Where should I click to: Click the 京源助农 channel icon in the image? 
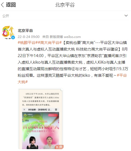25,115
